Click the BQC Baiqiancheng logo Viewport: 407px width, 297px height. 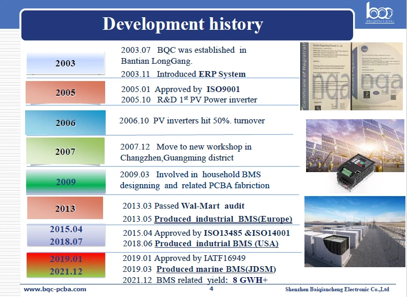pos(380,13)
